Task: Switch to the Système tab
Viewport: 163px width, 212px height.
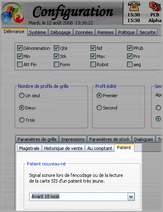Action: [37, 32]
